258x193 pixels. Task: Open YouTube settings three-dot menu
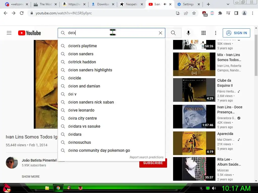coord(216,33)
